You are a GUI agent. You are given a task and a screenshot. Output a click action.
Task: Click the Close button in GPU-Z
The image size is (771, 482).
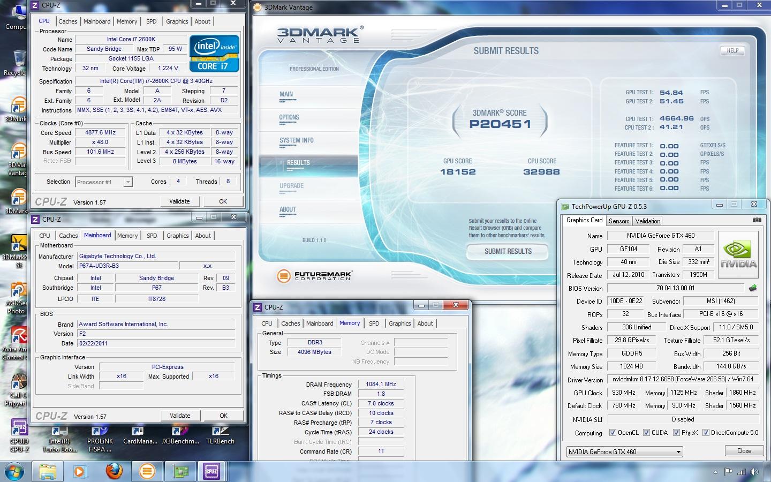pos(744,451)
